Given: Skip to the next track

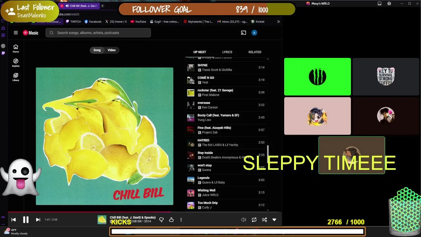Looking at the screenshot, I should click(38, 220).
